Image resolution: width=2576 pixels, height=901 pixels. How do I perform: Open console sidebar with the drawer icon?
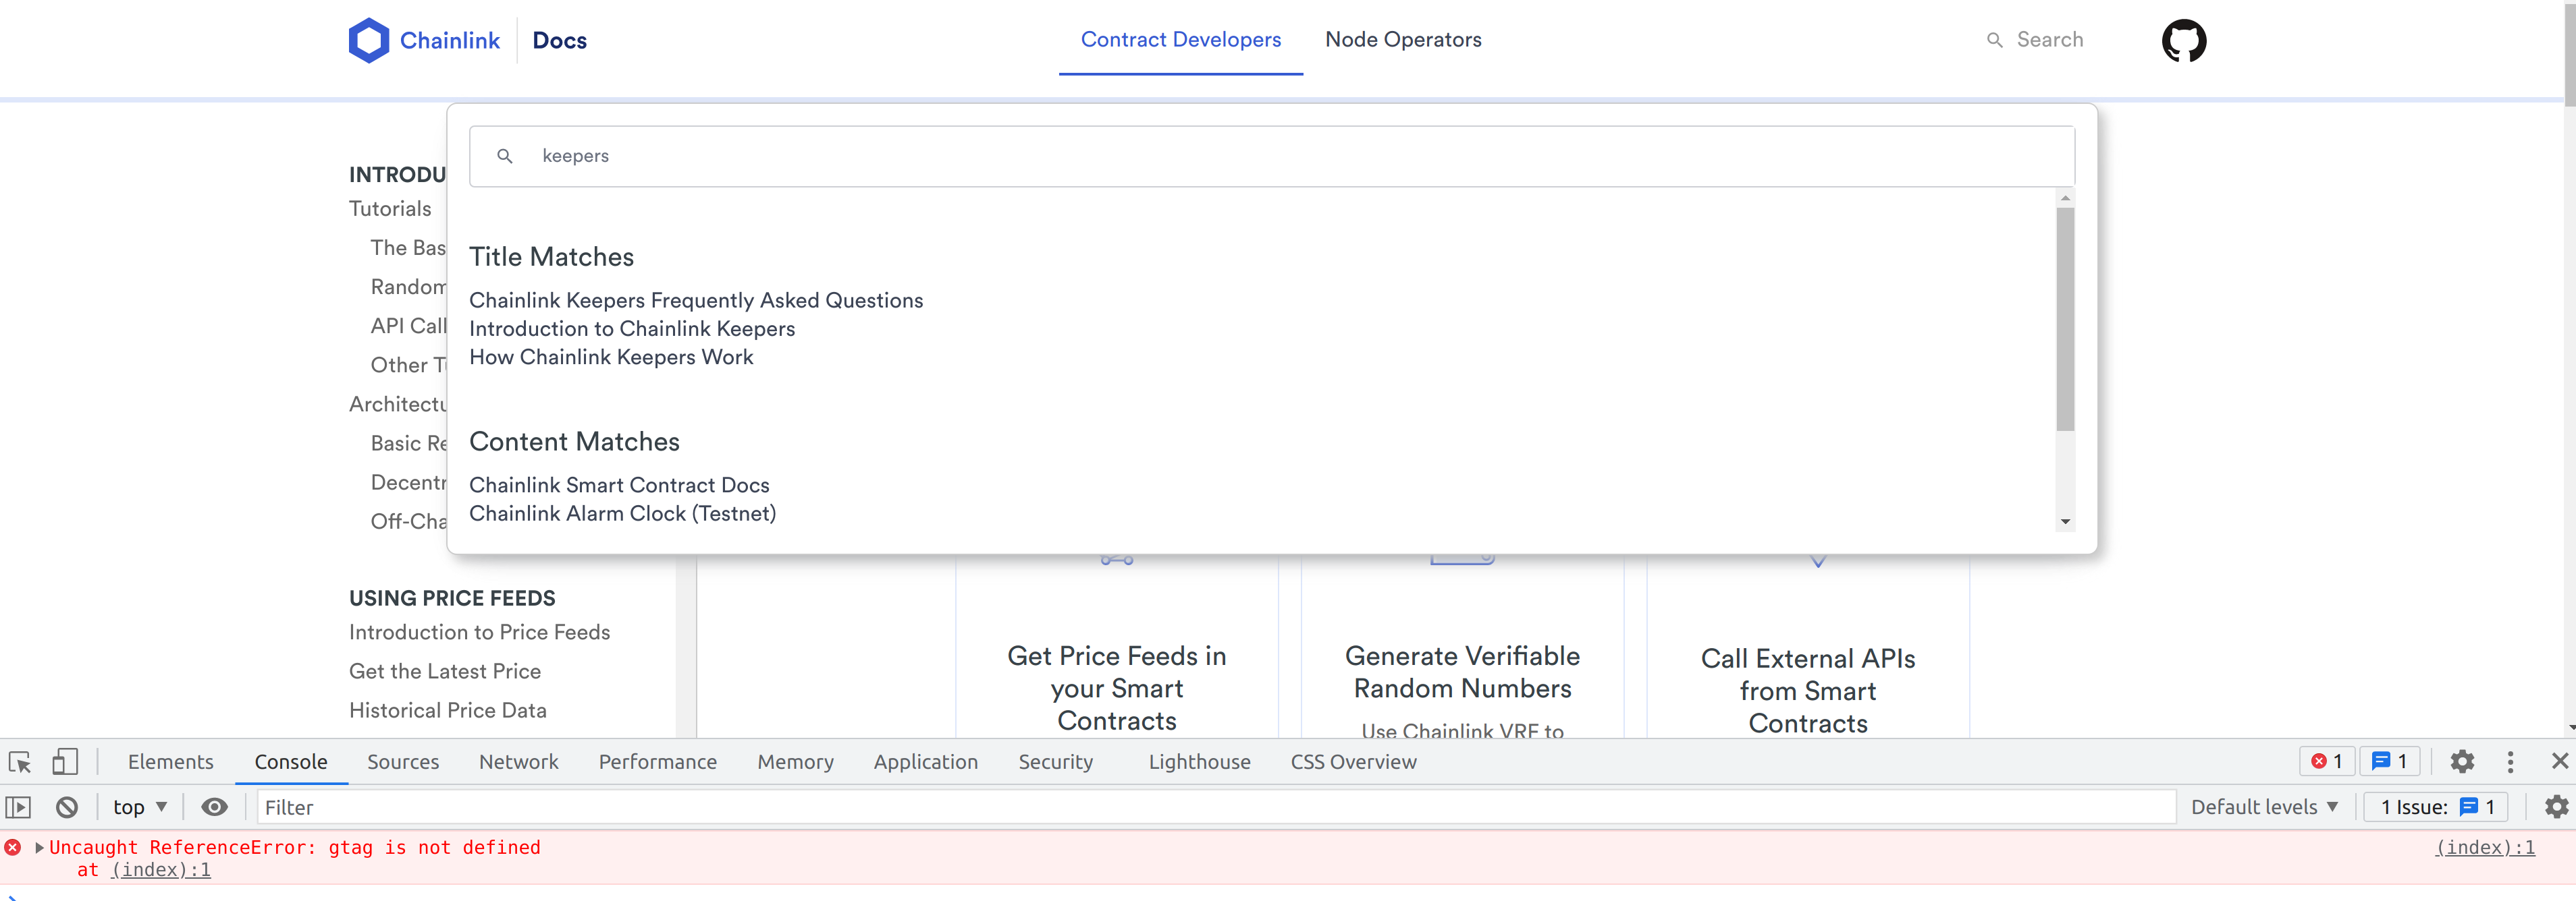coord(18,806)
